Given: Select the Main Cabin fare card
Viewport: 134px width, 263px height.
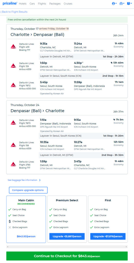Looking at the screenshot, I should 26,219.
